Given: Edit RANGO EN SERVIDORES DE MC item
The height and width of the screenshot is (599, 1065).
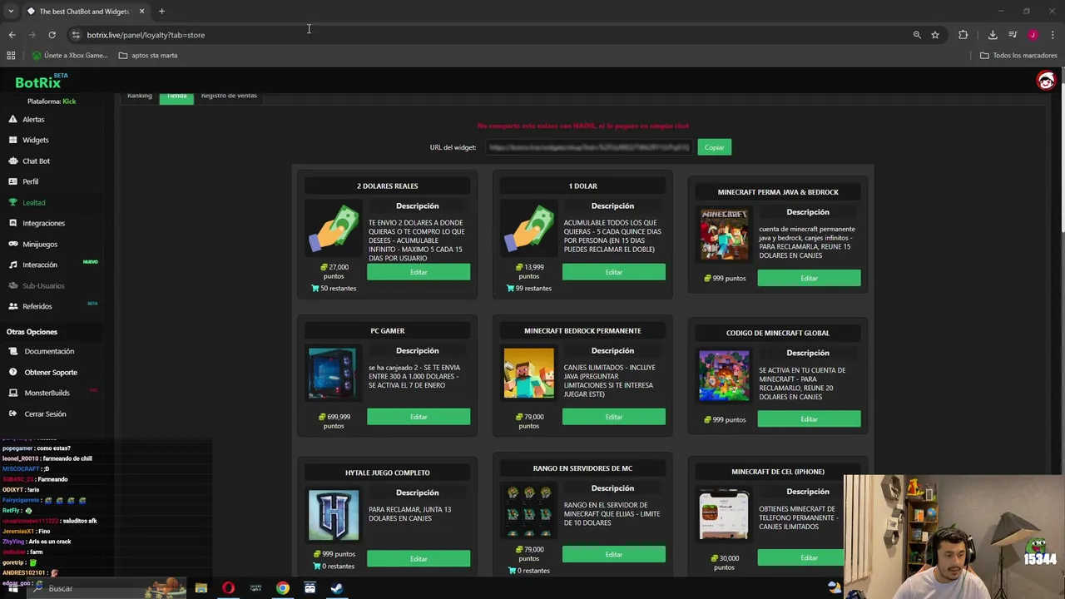Looking at the screenshot, I should point(614,554).
